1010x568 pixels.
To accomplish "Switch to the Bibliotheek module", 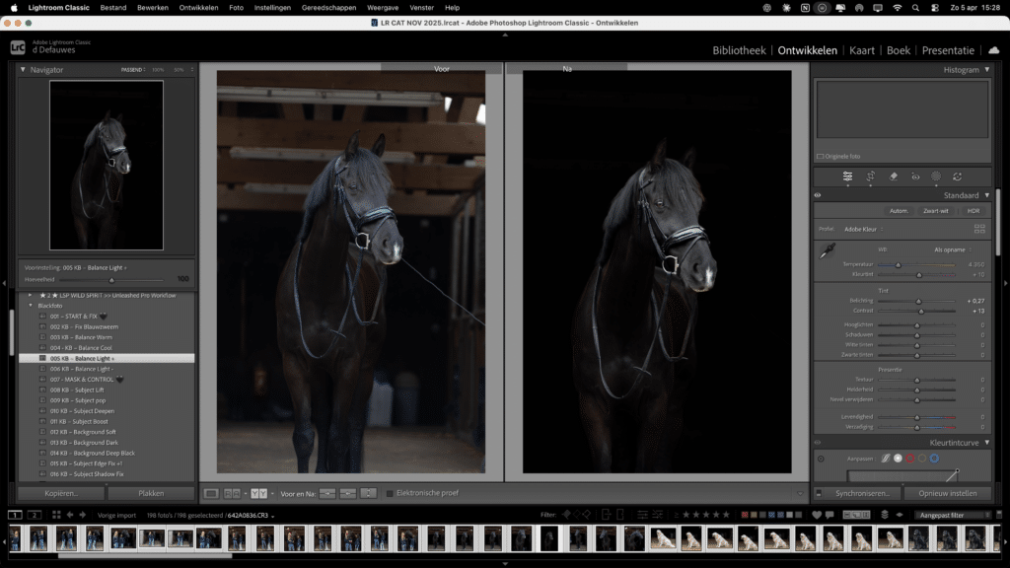I will (739, 50).
